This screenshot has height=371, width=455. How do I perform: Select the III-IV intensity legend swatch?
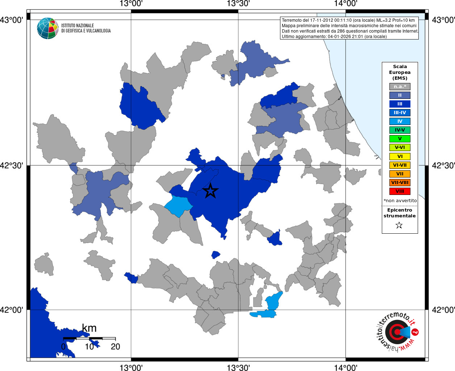coord(400,113)
